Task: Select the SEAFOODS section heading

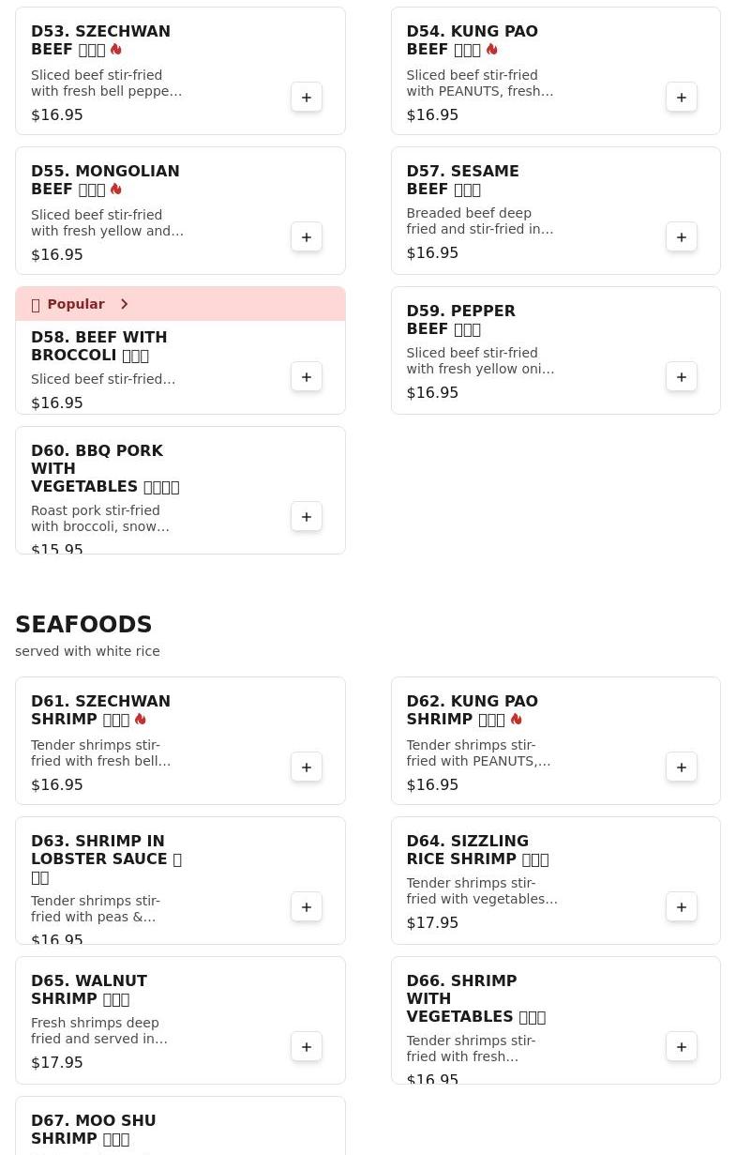Action: point(83,625)
